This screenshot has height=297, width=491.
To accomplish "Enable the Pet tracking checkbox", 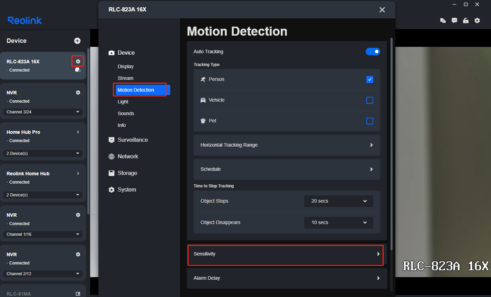I will pyautogui.click(x=370, y=121).
